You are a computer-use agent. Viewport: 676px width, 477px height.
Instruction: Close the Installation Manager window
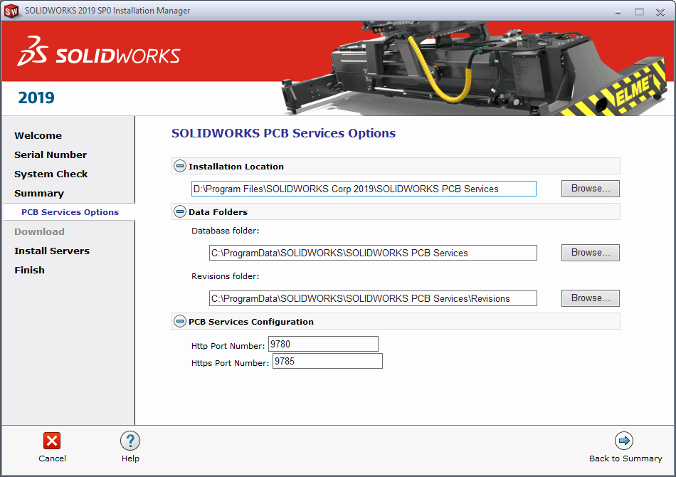pyautogui.click(x=660, y=12)
